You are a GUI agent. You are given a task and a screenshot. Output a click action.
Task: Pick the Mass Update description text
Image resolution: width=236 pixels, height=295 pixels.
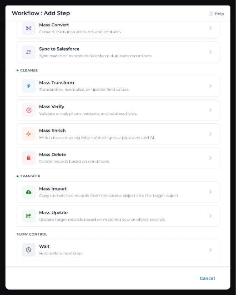click(x=102, y=220)
